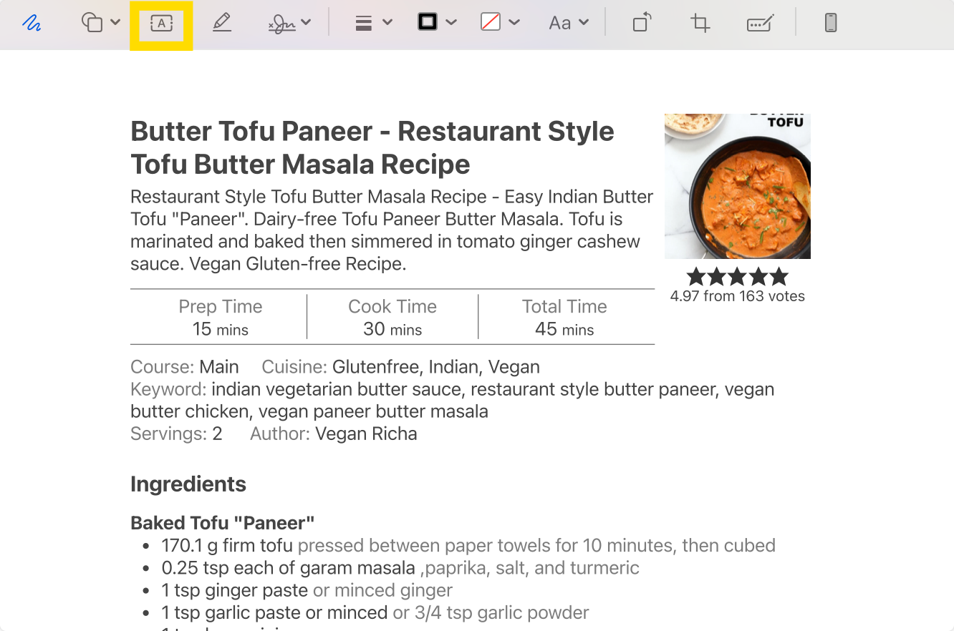Click the Butter Tofu recipe photo
This screenshot has width=954, height=631.
[x=738, y=186]
